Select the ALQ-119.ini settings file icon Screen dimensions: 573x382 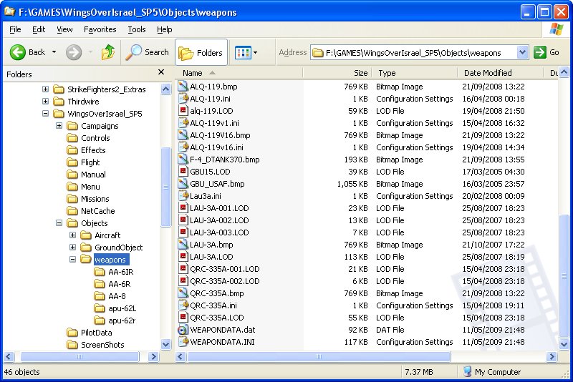click(183, 99)
